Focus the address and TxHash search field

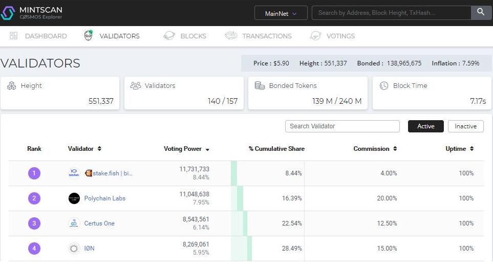(x=391, y=13)
